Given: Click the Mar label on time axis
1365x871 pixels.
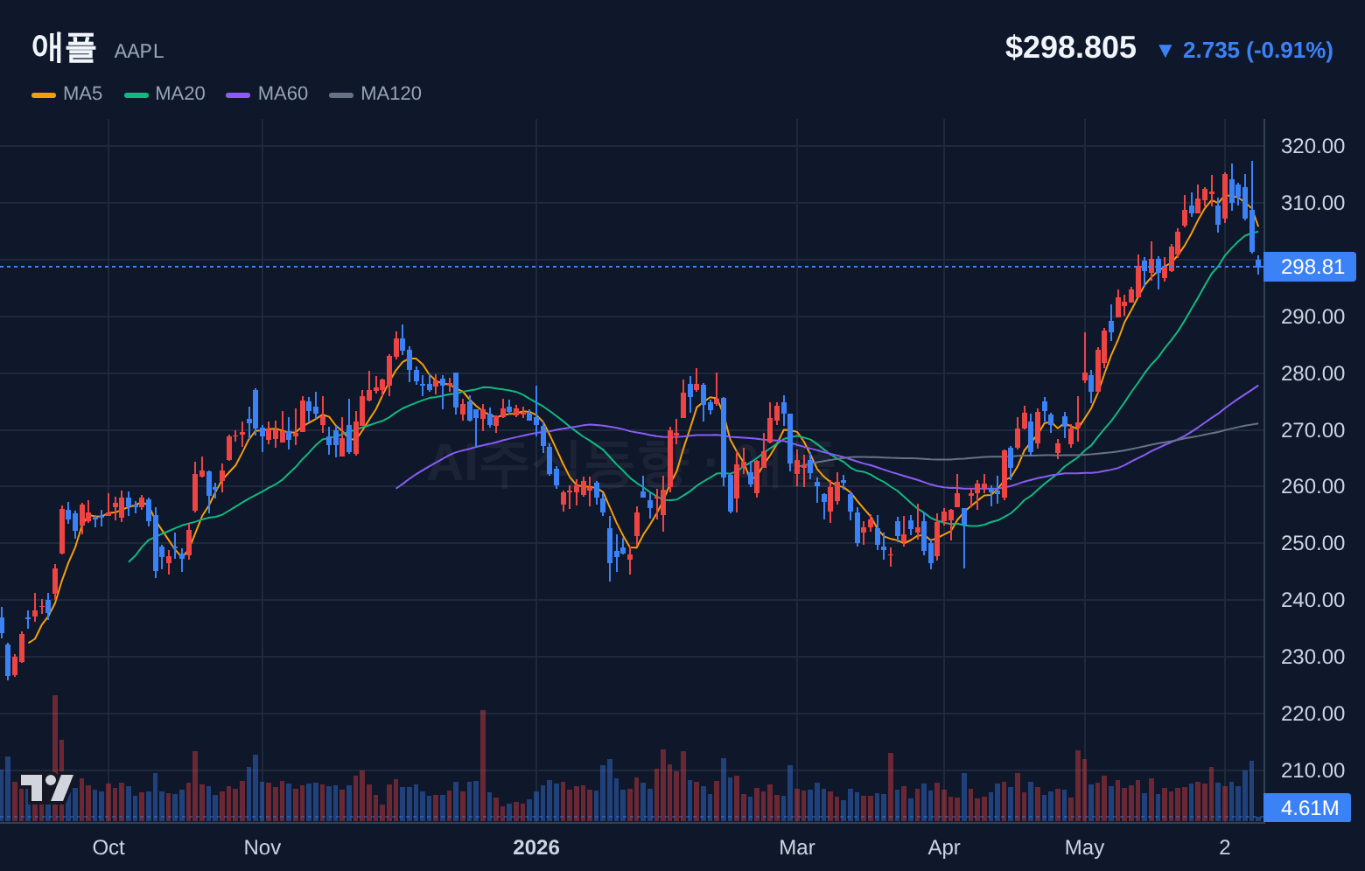Looking at the screenshot, I should (797, 847).
